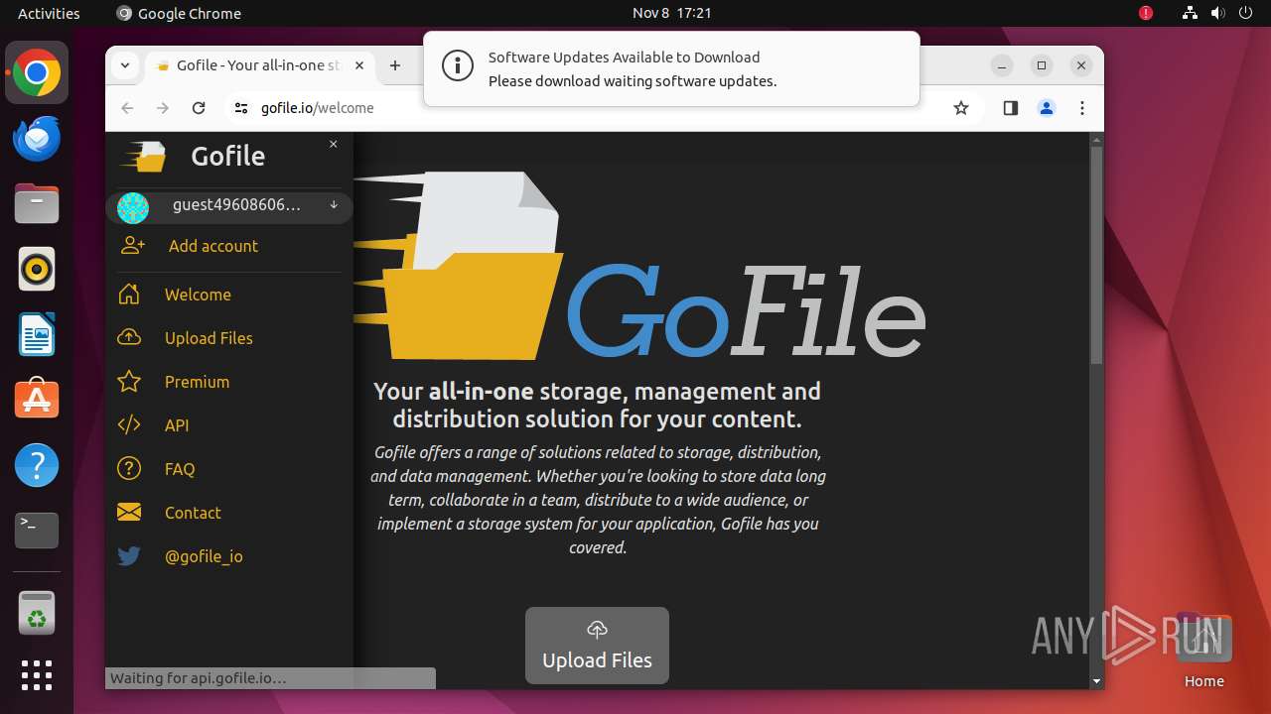Click the Welcome link in sidebar
Viewport: 1271px width, 714px height.
(198, 295)
